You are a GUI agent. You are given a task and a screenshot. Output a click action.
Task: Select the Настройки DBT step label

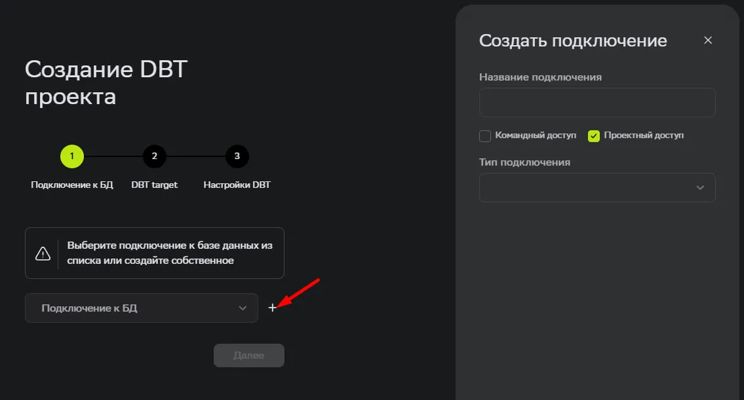[237, 185]
